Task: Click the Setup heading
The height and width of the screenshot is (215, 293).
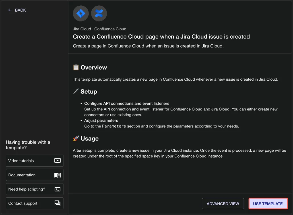Action: tap(89, 92)
